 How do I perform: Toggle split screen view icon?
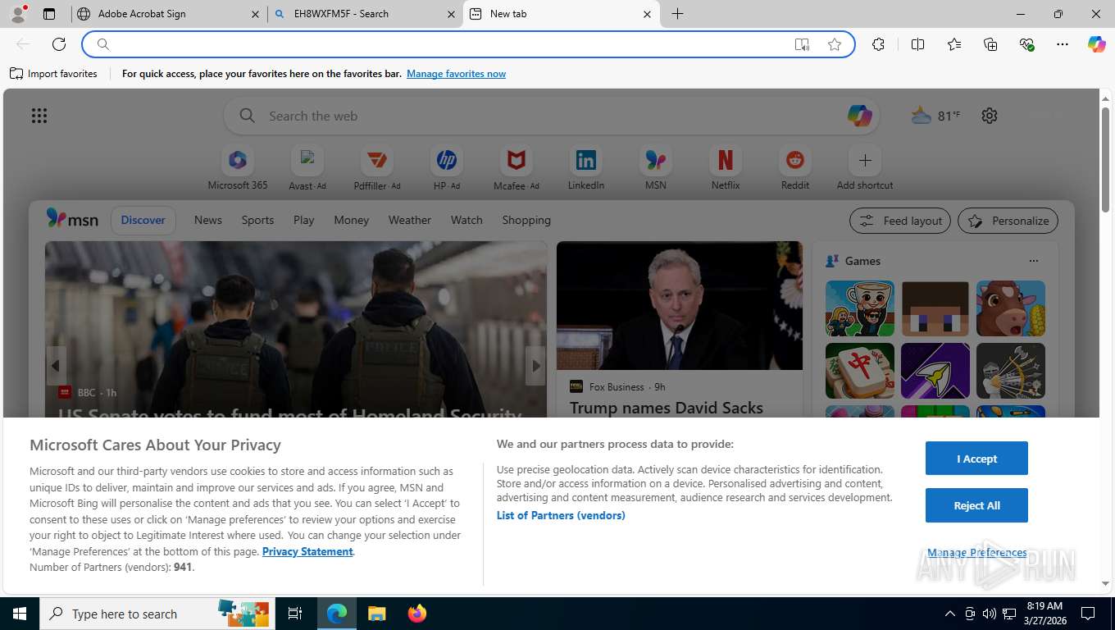[917, 44]
